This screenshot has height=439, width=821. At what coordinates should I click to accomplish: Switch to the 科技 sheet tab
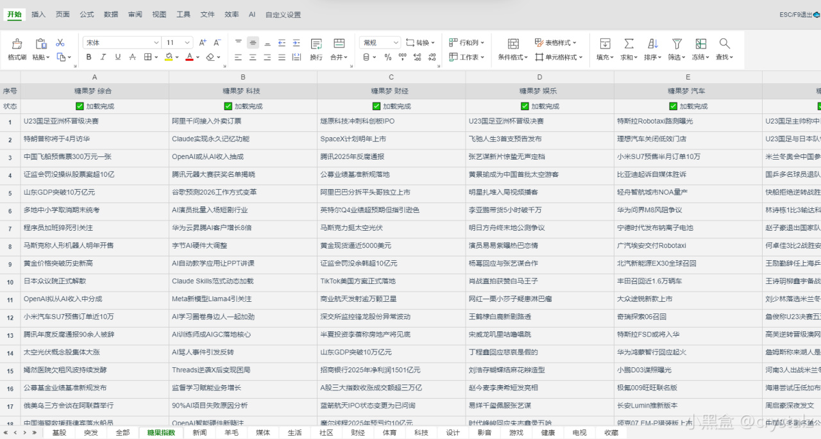pos(421,433)
